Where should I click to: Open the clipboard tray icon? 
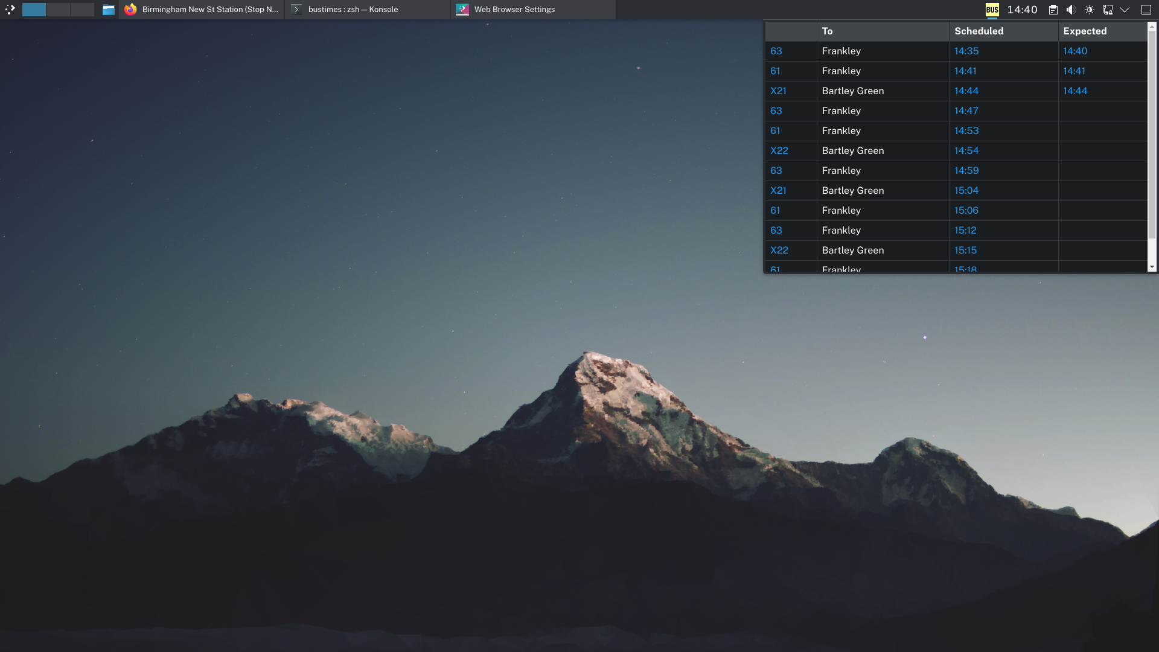pyautogui.click(x=1053, y=10)
